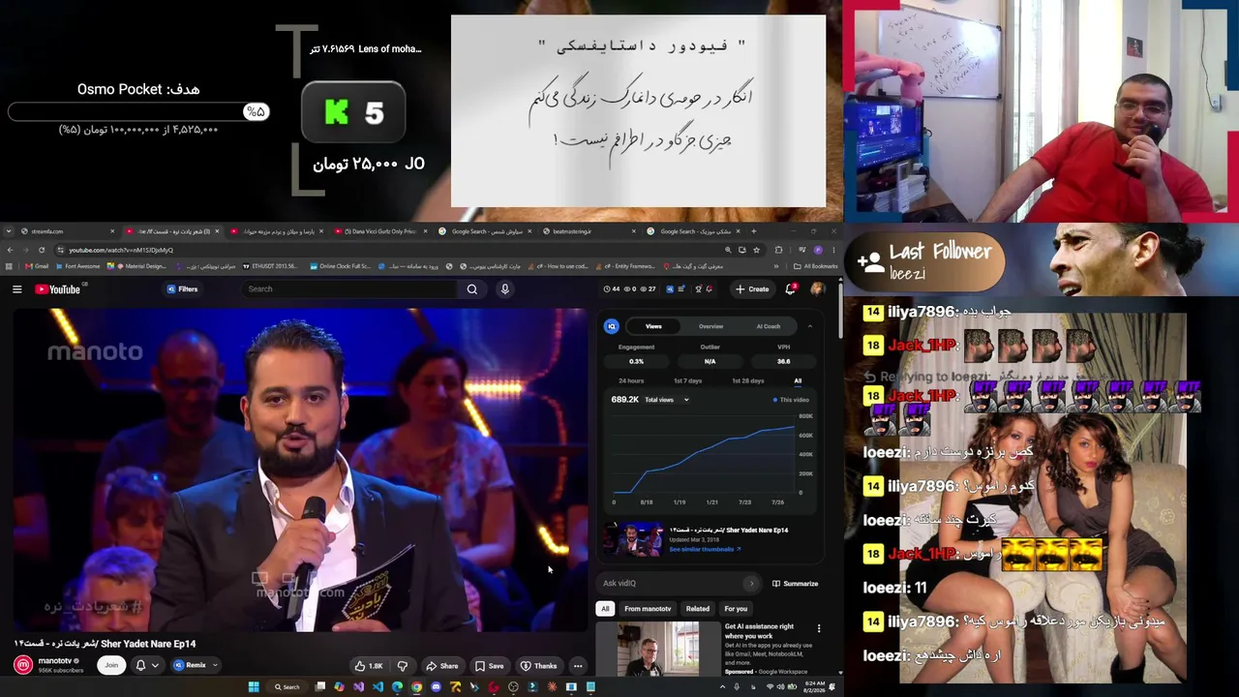The image size is (1239, 697).
Task: Select the vidIQ Views tab
Action: (x=653, y=326)
